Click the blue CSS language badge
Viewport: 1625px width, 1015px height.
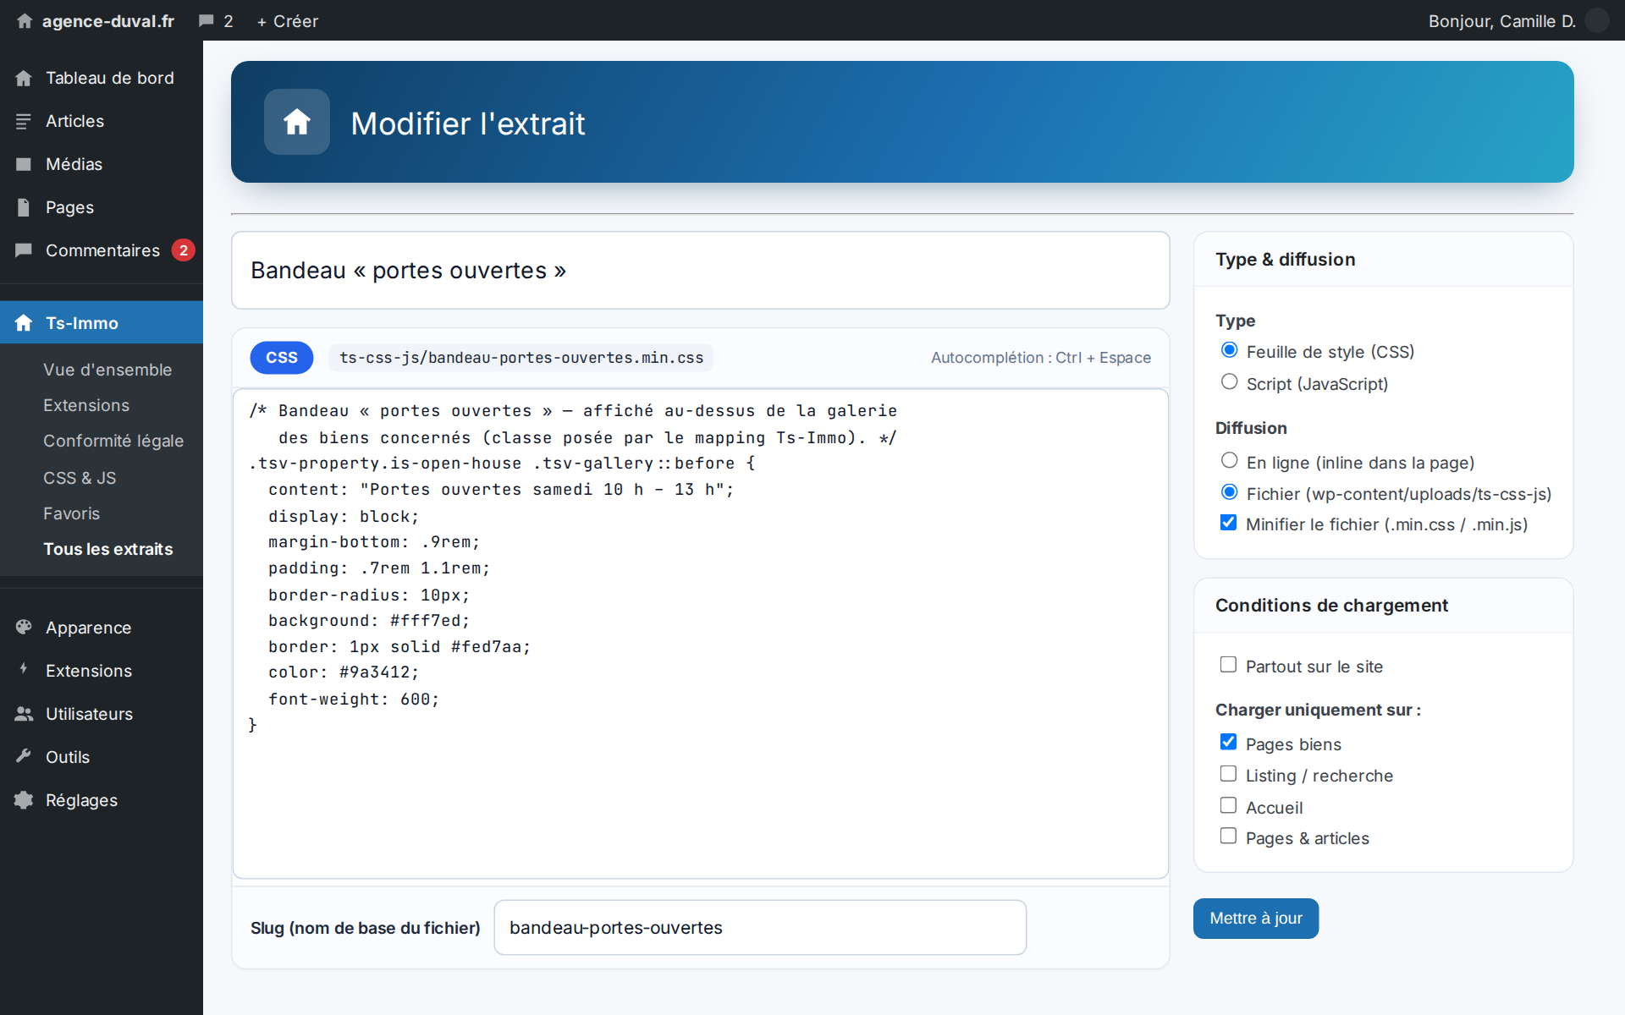[x=282, y=358]
